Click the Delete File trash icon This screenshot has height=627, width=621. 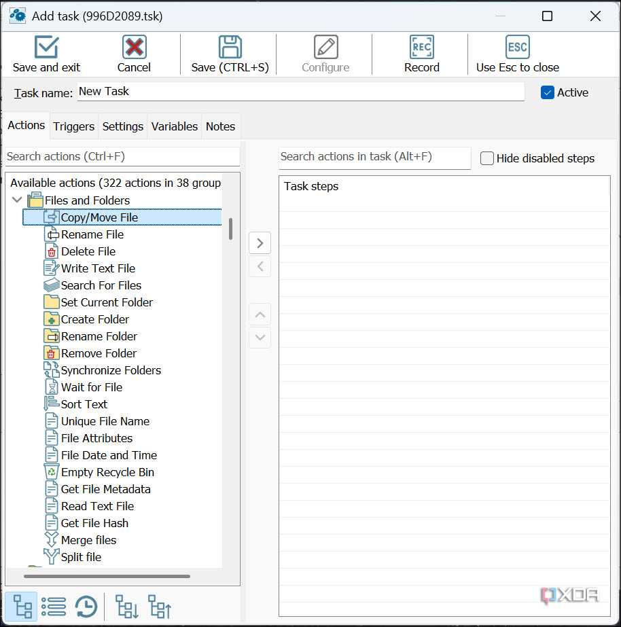(52, 251)
